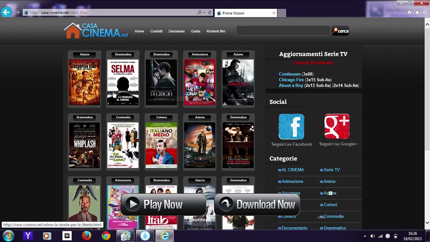Switch to Internet Explorer in the taskbar
430x242 pixels.
[x=165, y=236]
